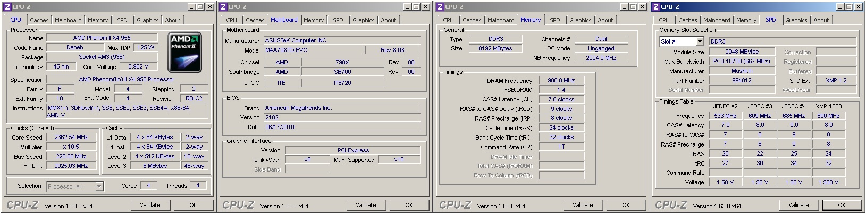Click OK in the CPU window
Image resolution: width=866 pixels, height=214 pixels.
pyautogui.click(x=194, y=205)
